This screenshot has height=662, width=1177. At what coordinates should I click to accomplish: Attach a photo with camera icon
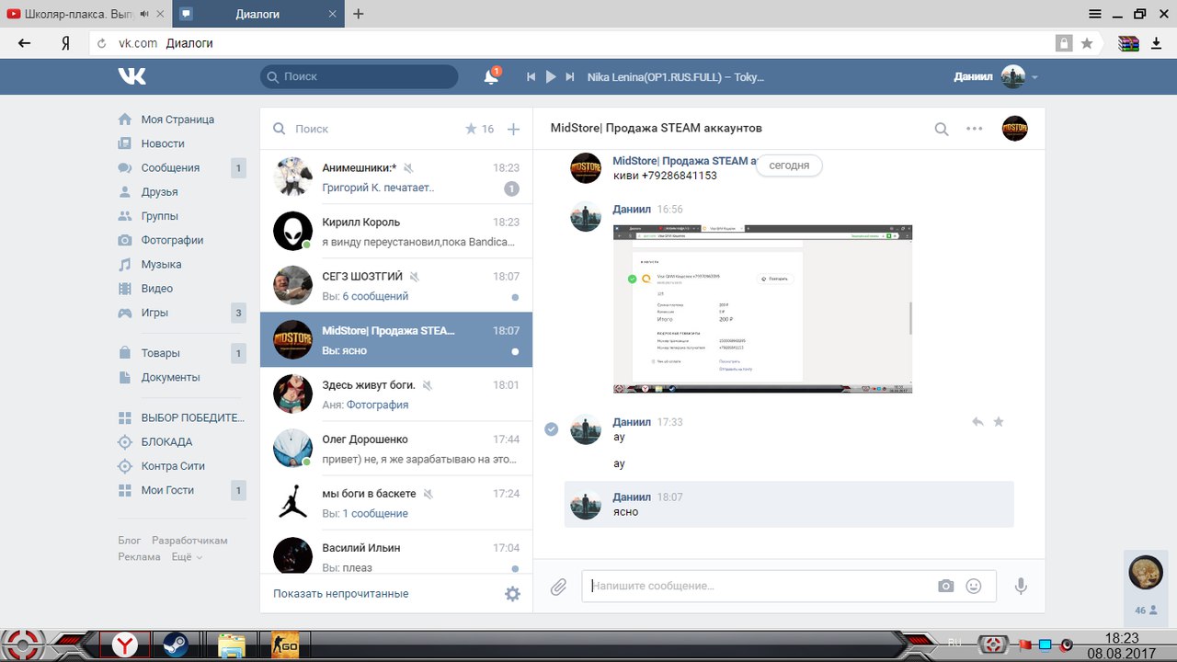click(x=946, y=587)
